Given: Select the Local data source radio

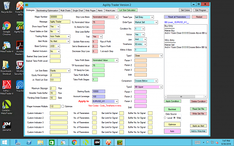Looking at the screenshot, I should click(165, 118).
